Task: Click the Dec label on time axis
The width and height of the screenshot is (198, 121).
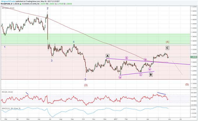Action: click(105, 119)
